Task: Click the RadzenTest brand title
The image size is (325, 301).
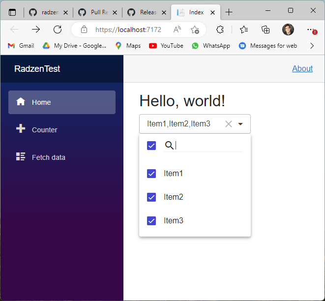Action: (37, 69)
